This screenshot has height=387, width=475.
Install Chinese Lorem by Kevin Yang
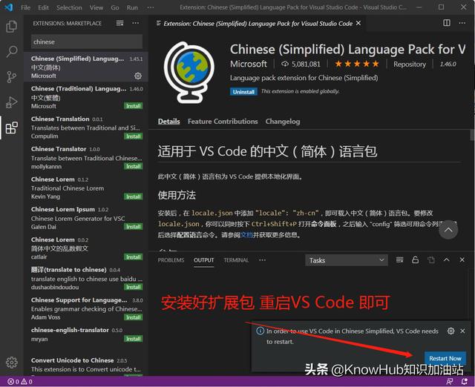[x=134, y=196]
